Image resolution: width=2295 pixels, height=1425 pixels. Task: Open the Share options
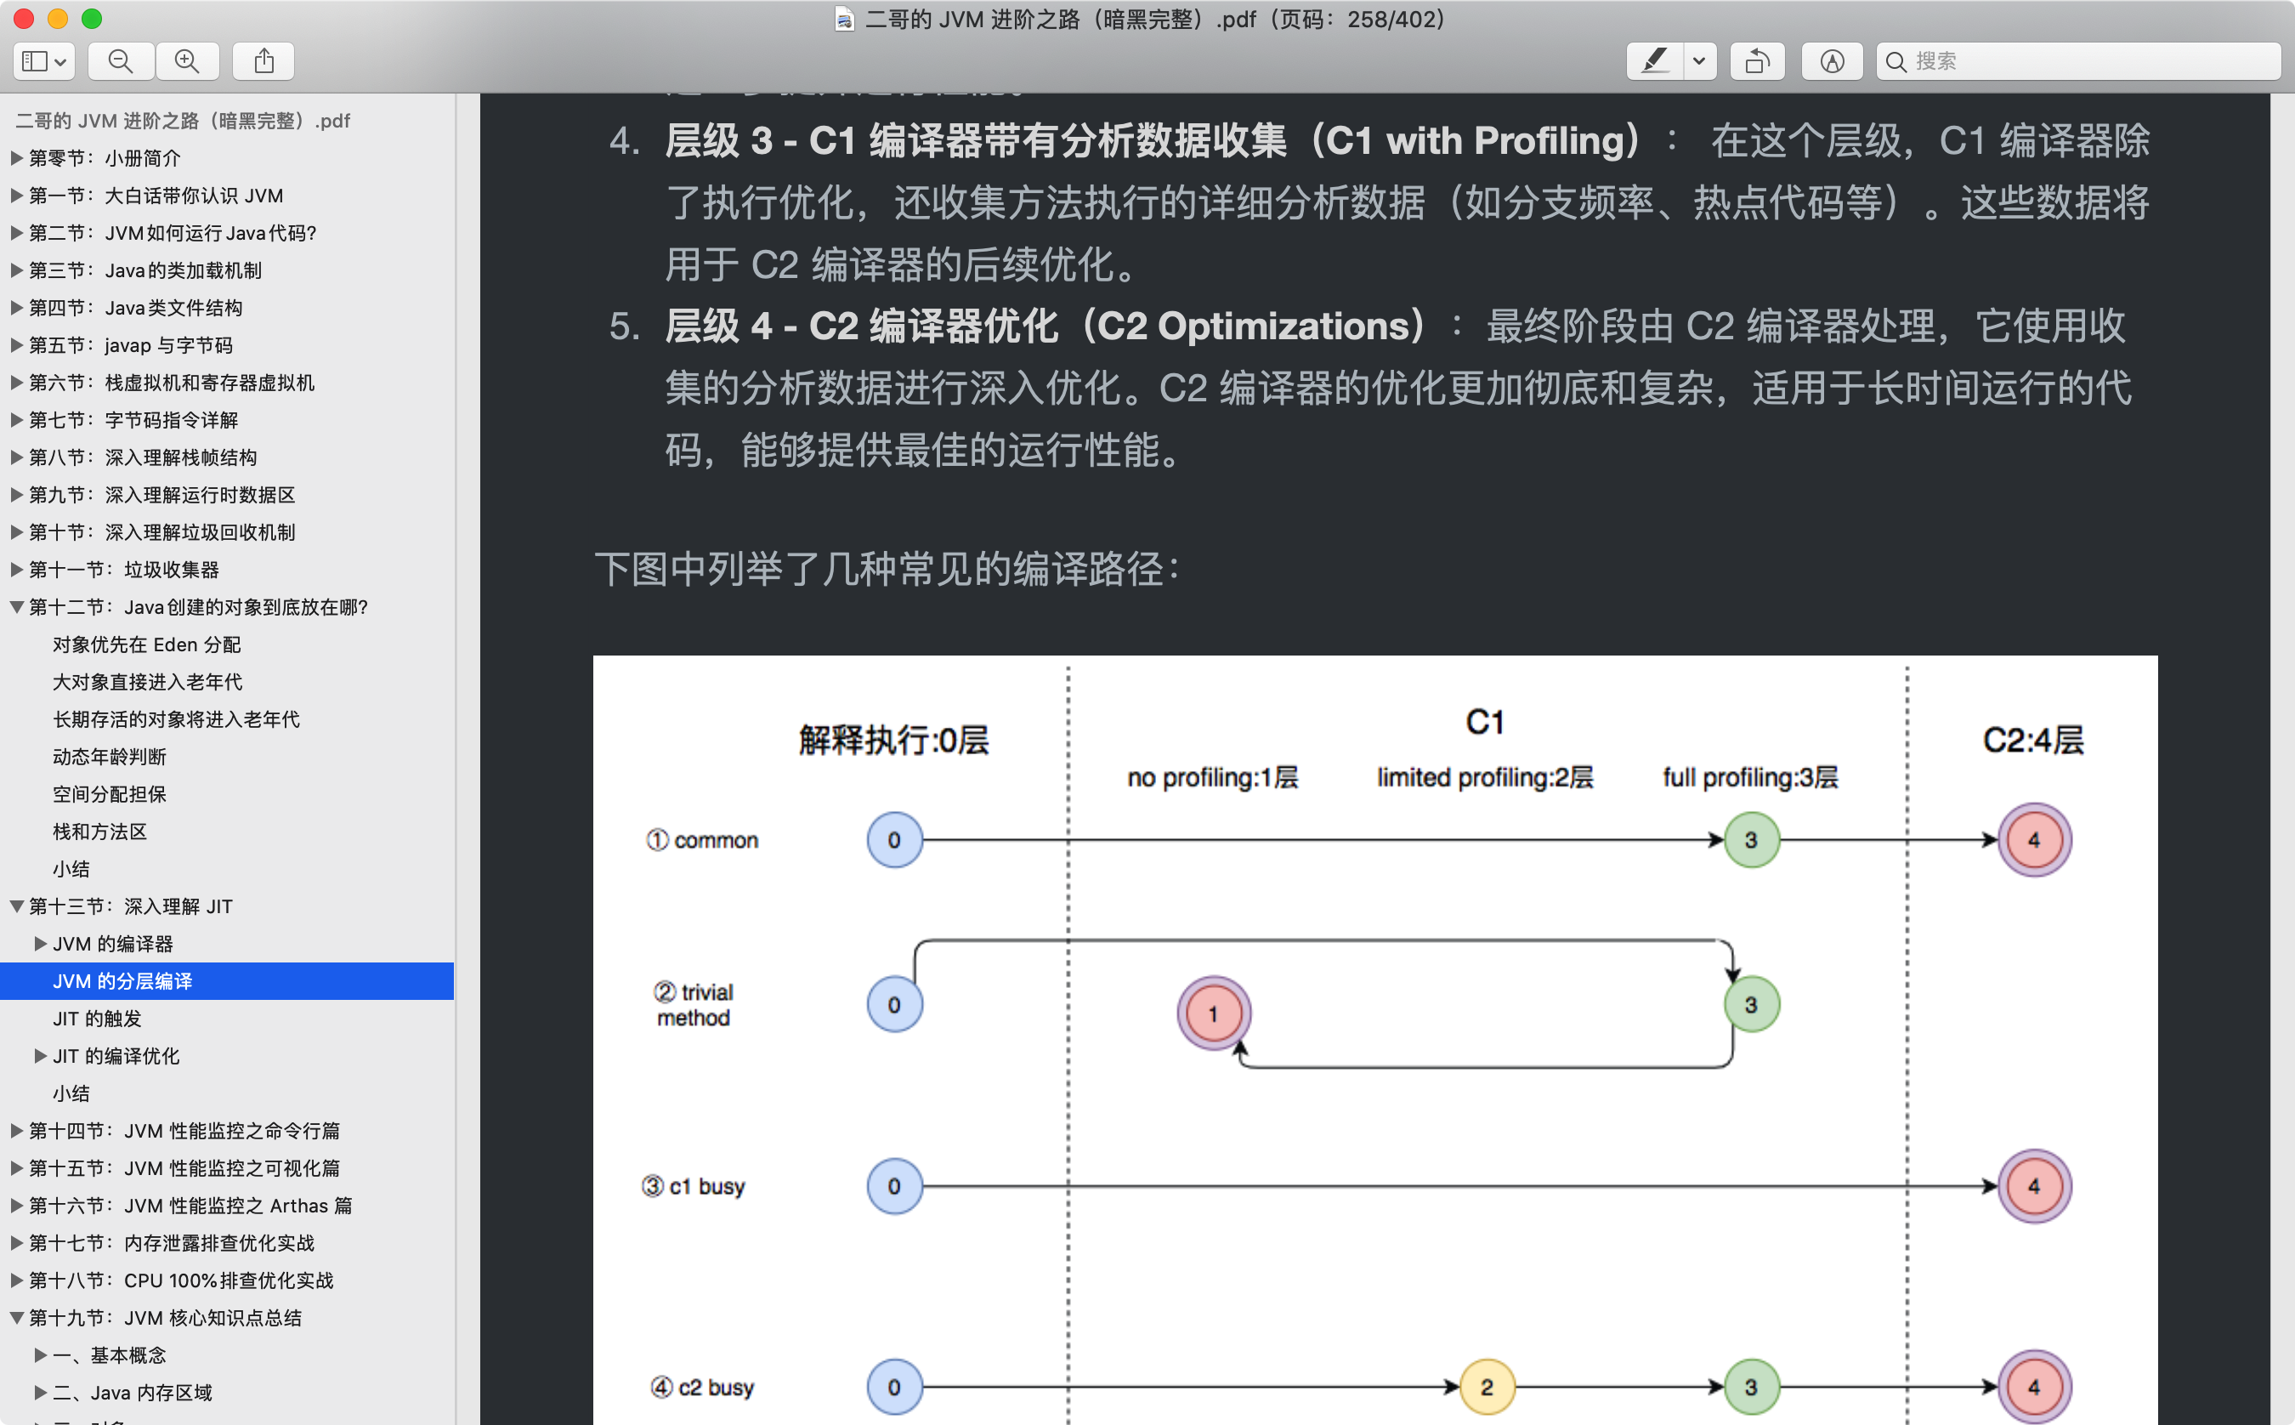click(x=263, y=60)
